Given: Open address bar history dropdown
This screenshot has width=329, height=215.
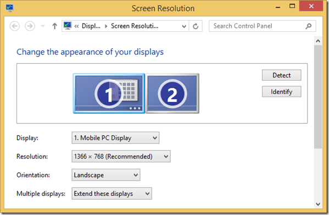Looking at the screenshot, I should pos(184,26).
